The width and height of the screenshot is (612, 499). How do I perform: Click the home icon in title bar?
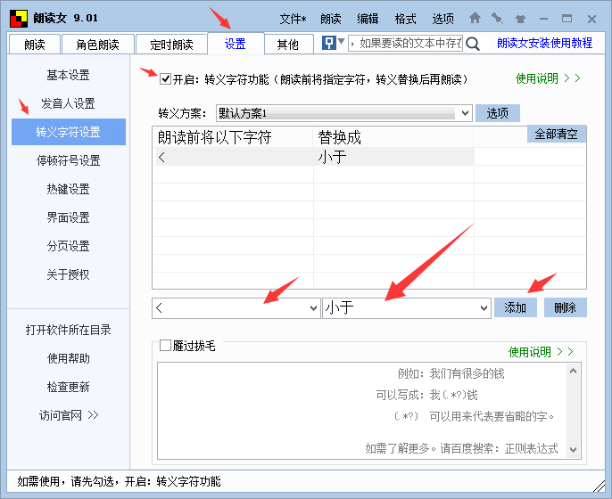(475, 18)
